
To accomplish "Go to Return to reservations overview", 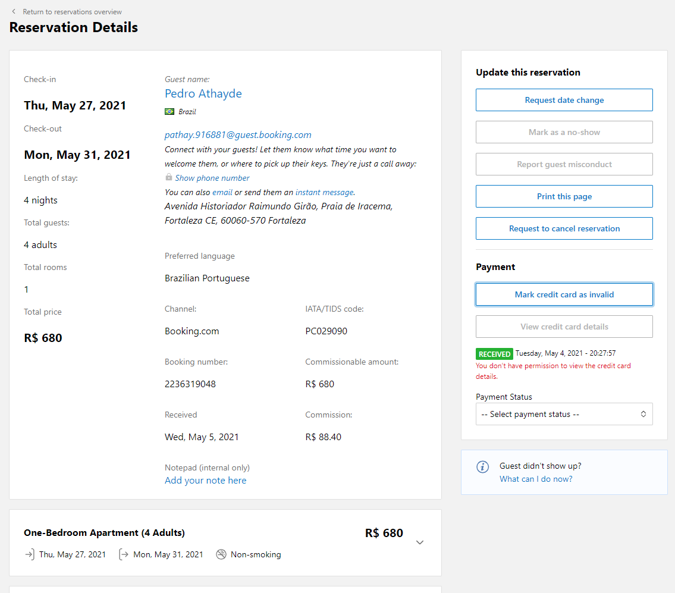I will (x=72, y=11).
